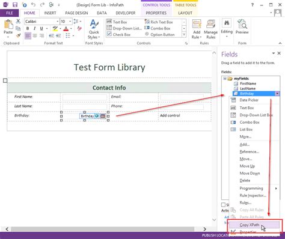Toggle Bold formatting
The image size is (285, 239).
coord(28,29)
